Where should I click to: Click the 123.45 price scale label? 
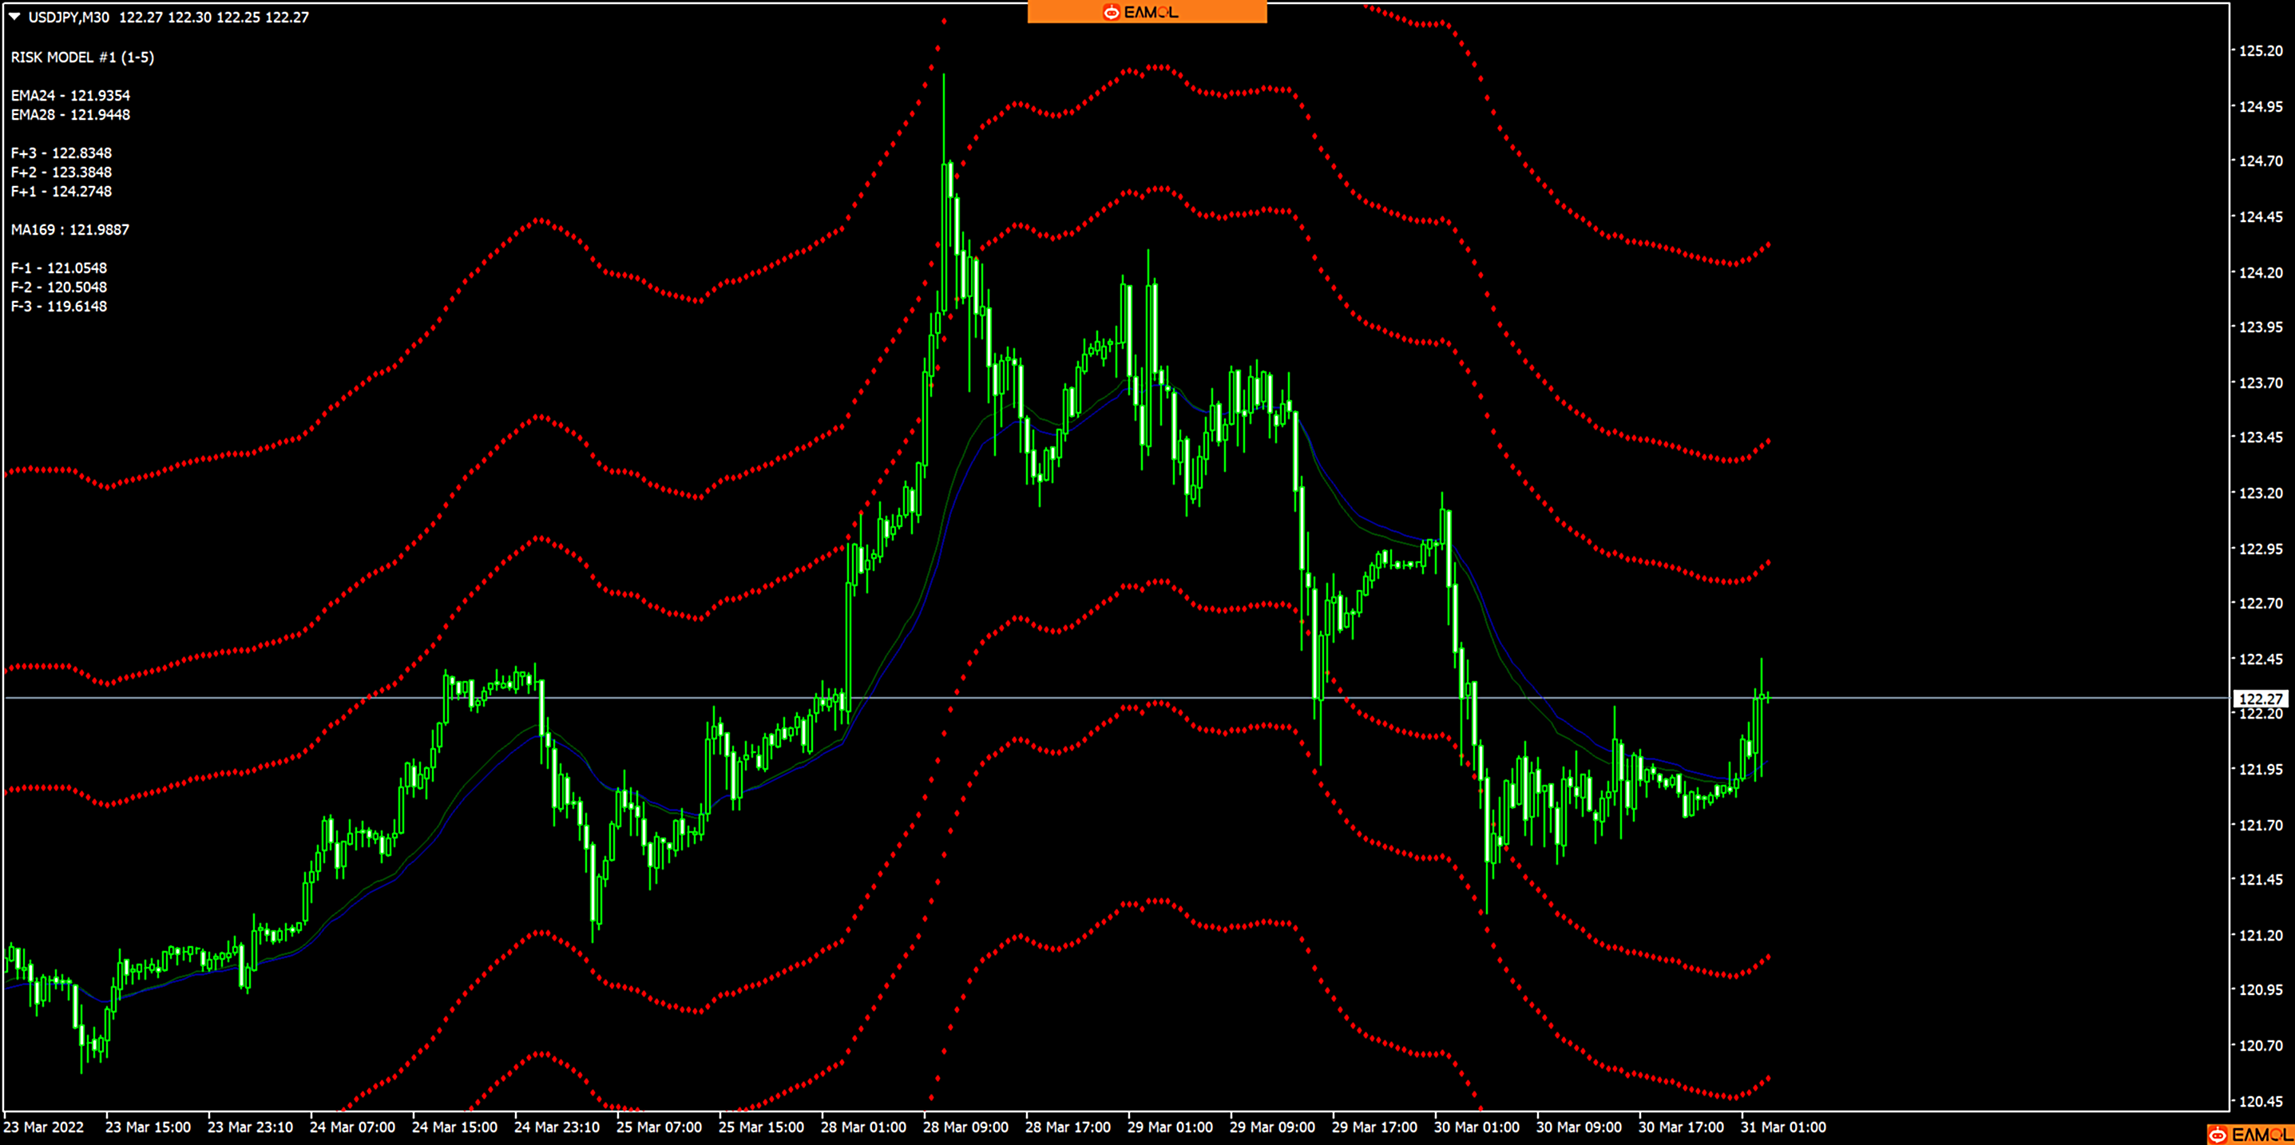(2261, 438)
